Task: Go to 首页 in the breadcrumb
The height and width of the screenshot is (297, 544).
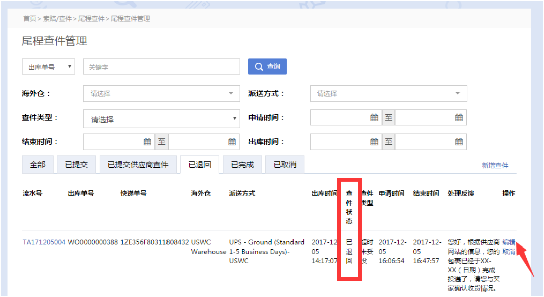Action: click(x=30, y=19)
